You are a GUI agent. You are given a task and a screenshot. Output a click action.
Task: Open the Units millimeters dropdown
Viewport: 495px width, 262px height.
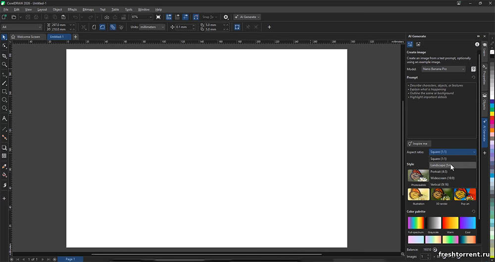152,27
